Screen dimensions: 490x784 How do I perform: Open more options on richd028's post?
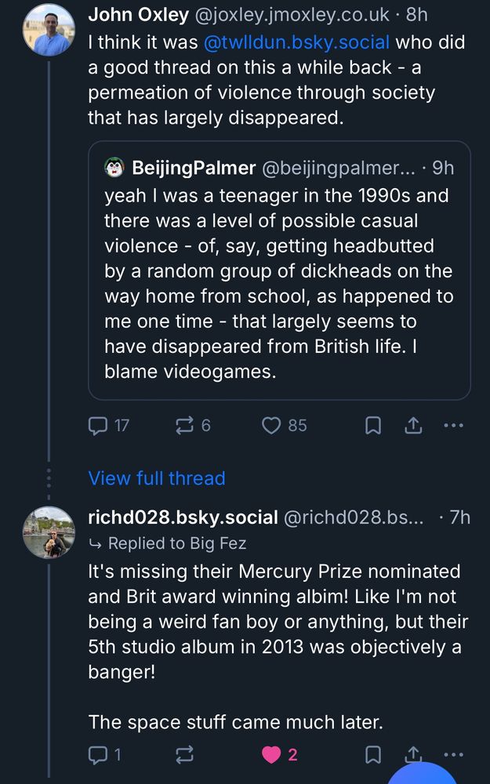454,753
